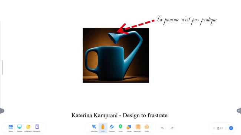
Task: Undo the last action
Action: [162, 128]
